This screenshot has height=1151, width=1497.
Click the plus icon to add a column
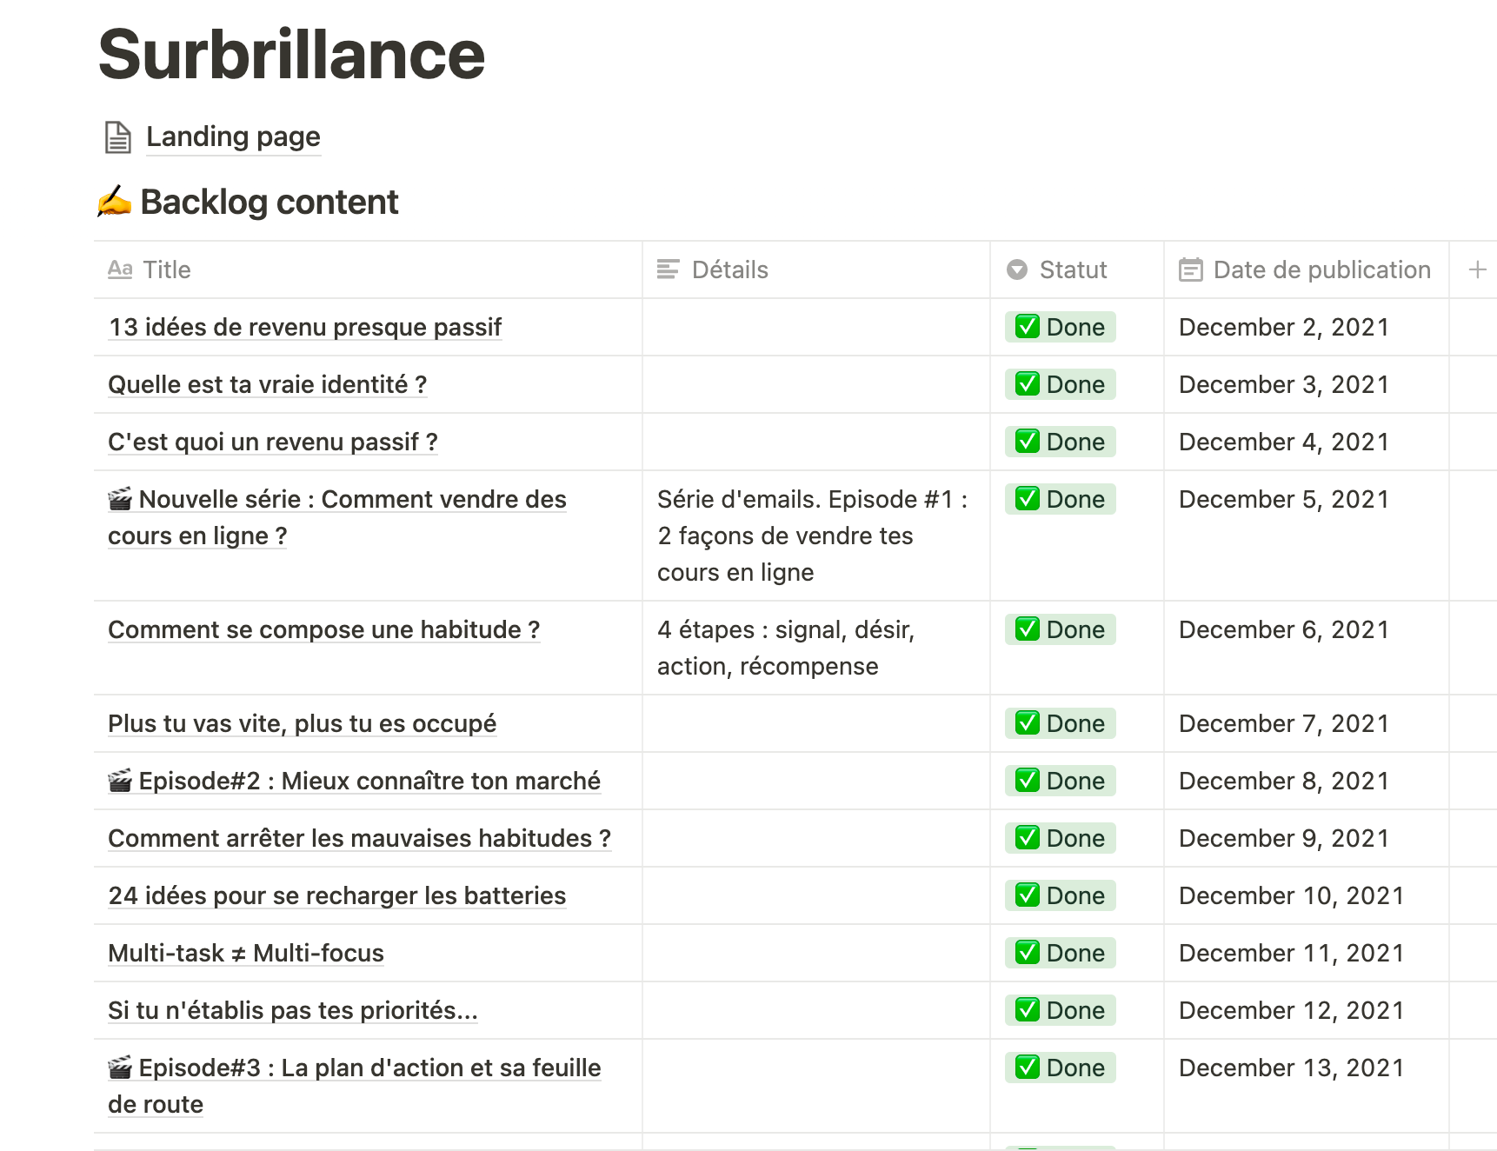(1477, 269)
